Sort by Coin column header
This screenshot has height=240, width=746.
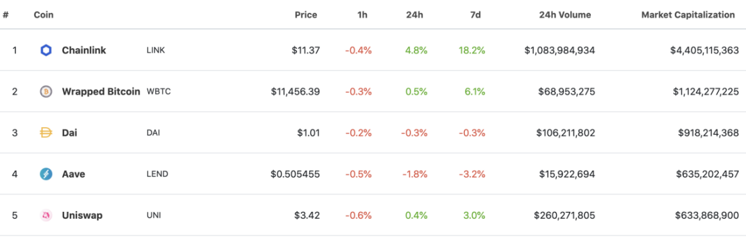coord(43,15)
